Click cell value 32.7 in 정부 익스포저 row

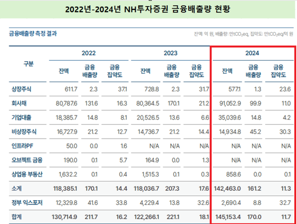coord(285,203)
